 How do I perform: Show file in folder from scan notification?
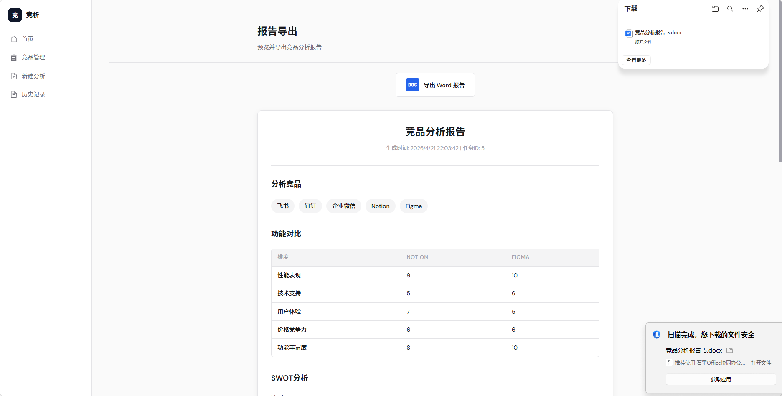coord(730,350)
